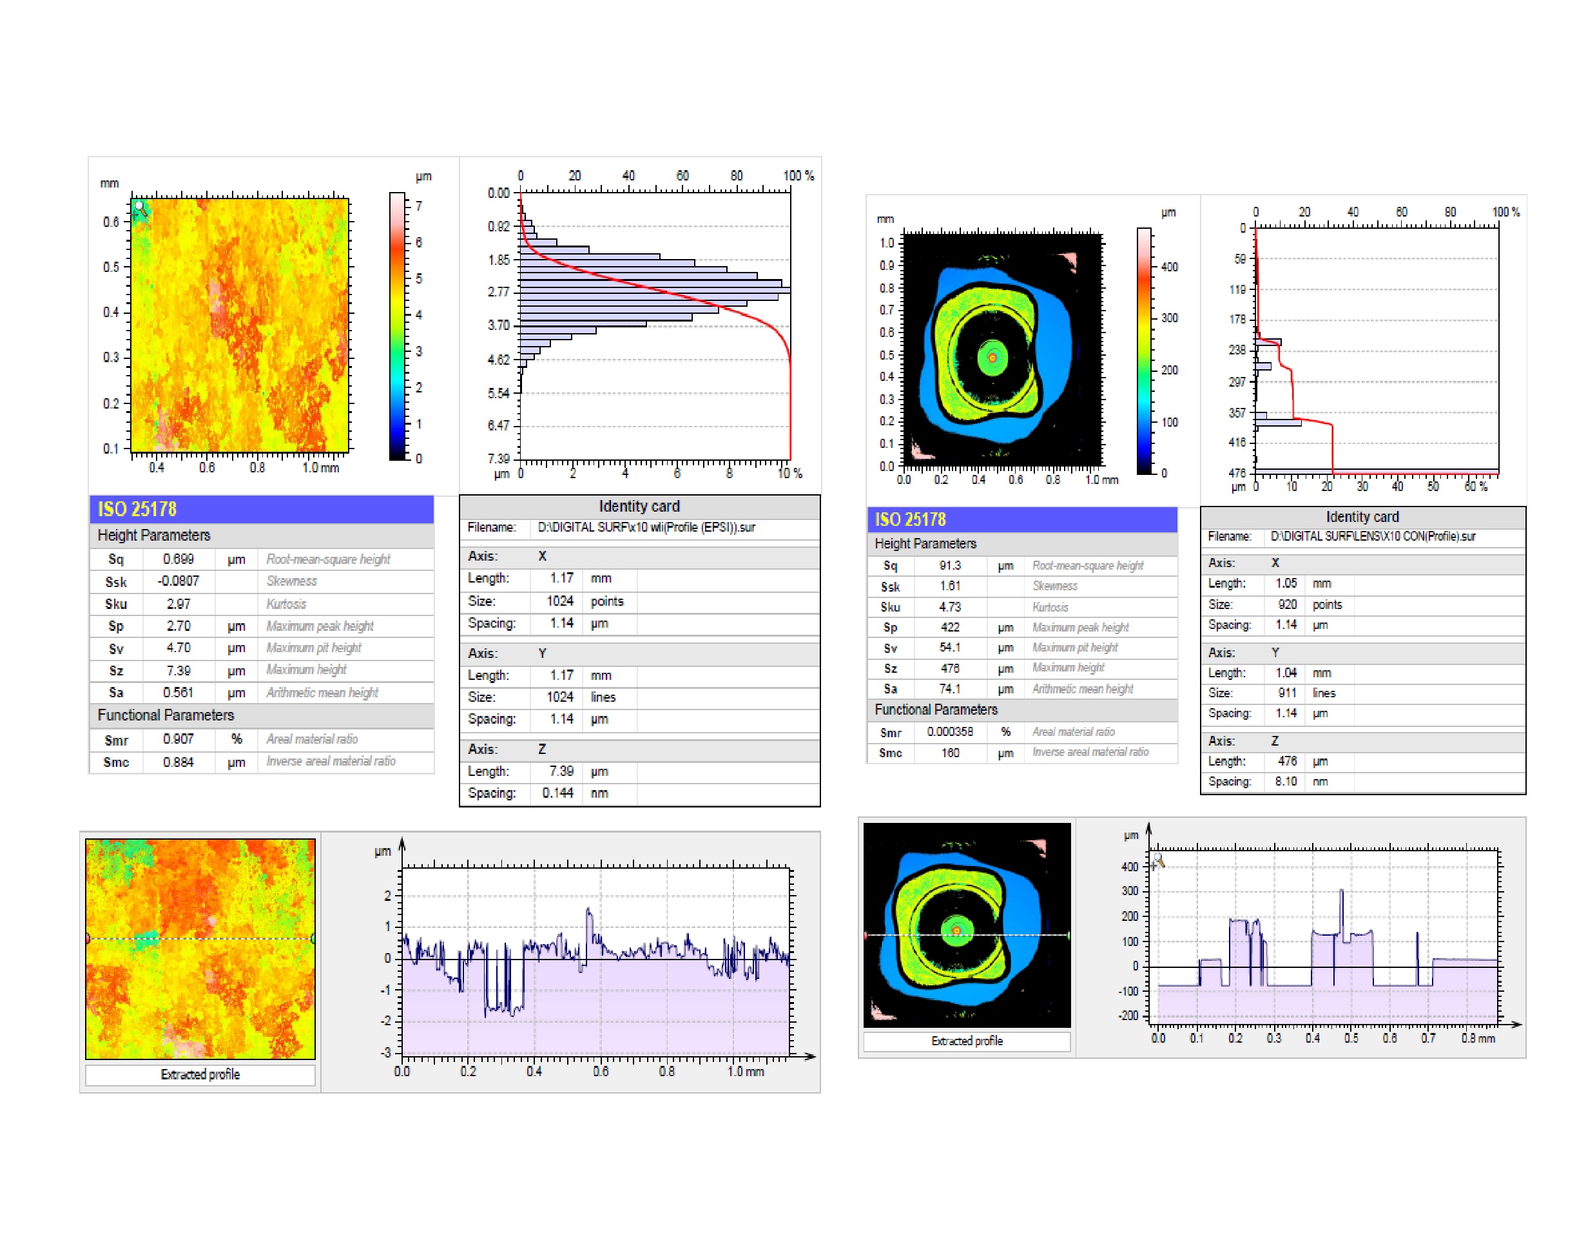Click right Extracted profile label
1577x1245 pixels.
[966, 1041]
